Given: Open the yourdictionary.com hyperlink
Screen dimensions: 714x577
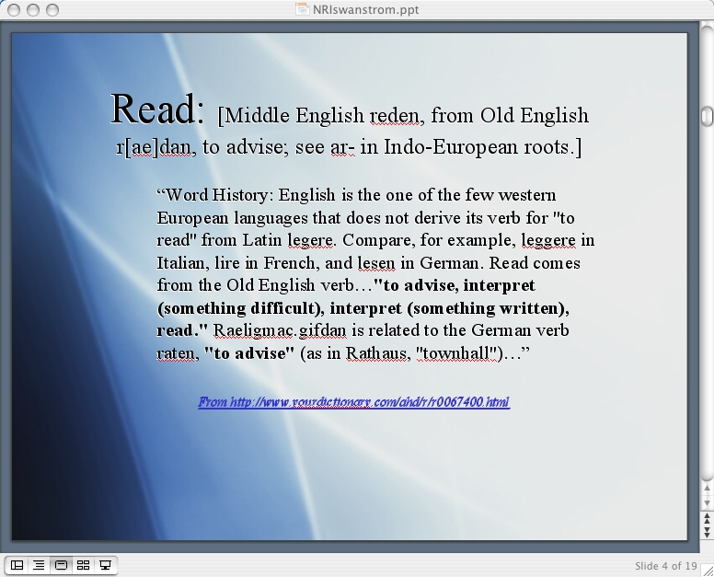Looking at the screenshot, I should tap(354, 402).
